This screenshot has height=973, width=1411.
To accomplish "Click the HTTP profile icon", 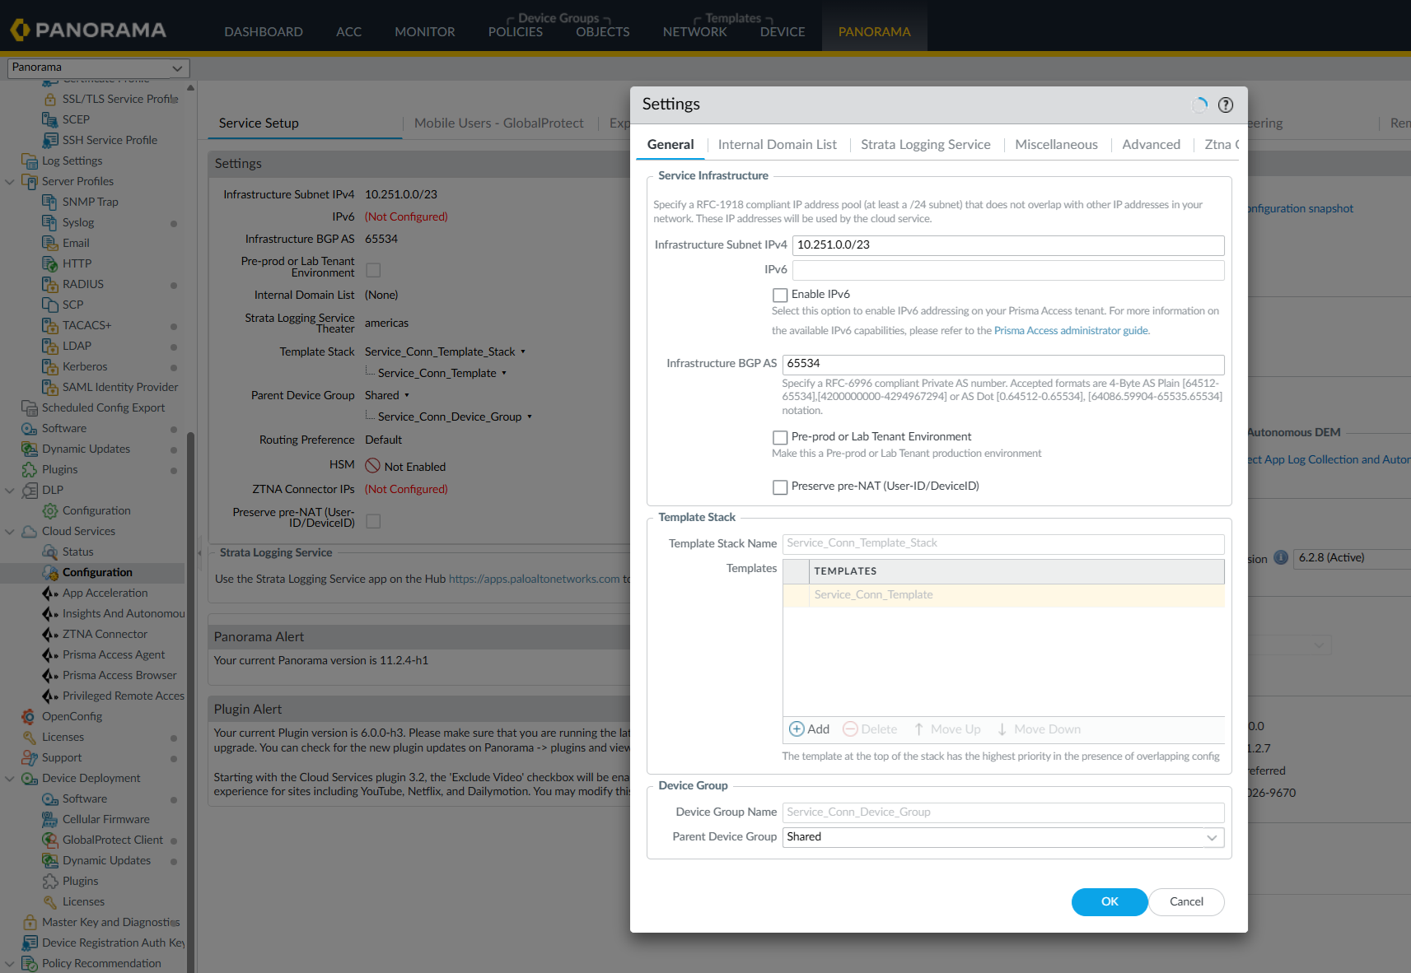I will click(x=49, y=263).
